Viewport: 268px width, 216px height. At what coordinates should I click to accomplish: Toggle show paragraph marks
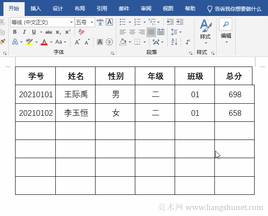pos(188,42)
